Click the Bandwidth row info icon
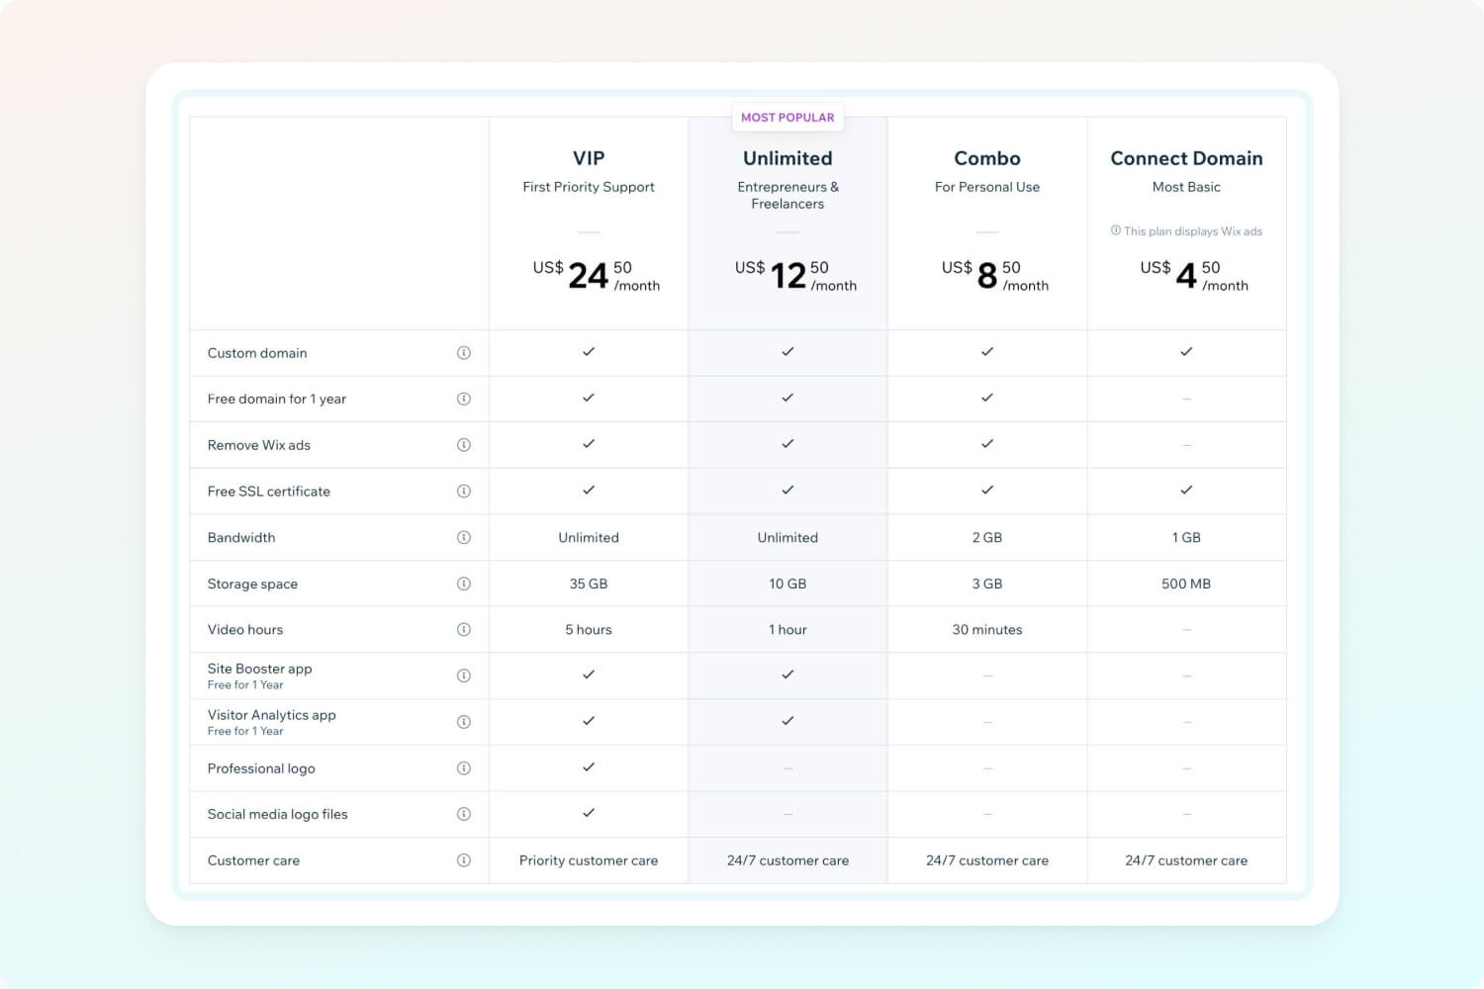The width and height of the screenshot is (1484, 989). click(x=463, y=537)
